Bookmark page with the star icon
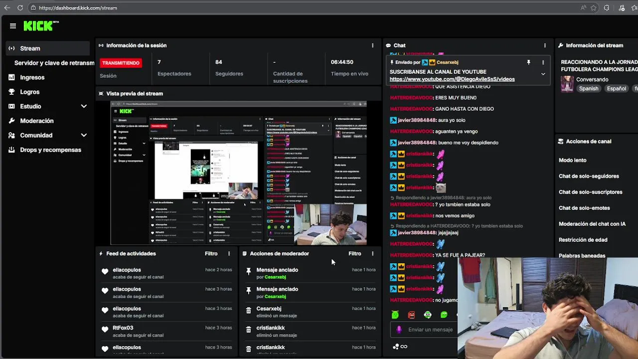Screen dimensions: 638x359 point(594,8)
